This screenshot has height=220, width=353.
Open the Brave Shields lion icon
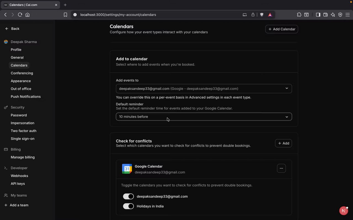click(x=262, y=15)
